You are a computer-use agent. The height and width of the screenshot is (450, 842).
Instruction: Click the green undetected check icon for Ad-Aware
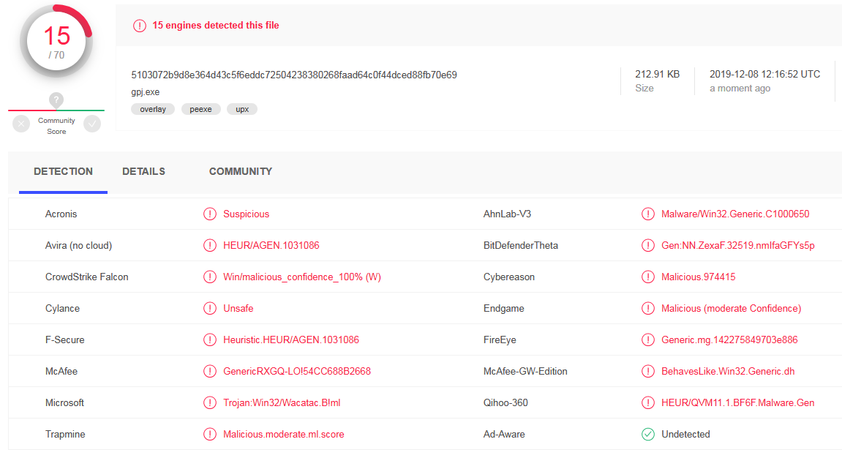click(648, 434)
